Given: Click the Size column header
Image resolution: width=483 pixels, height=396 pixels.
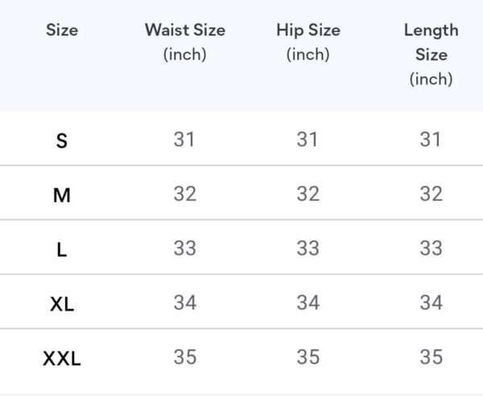Looking at the screenshot, I should 62,31.
